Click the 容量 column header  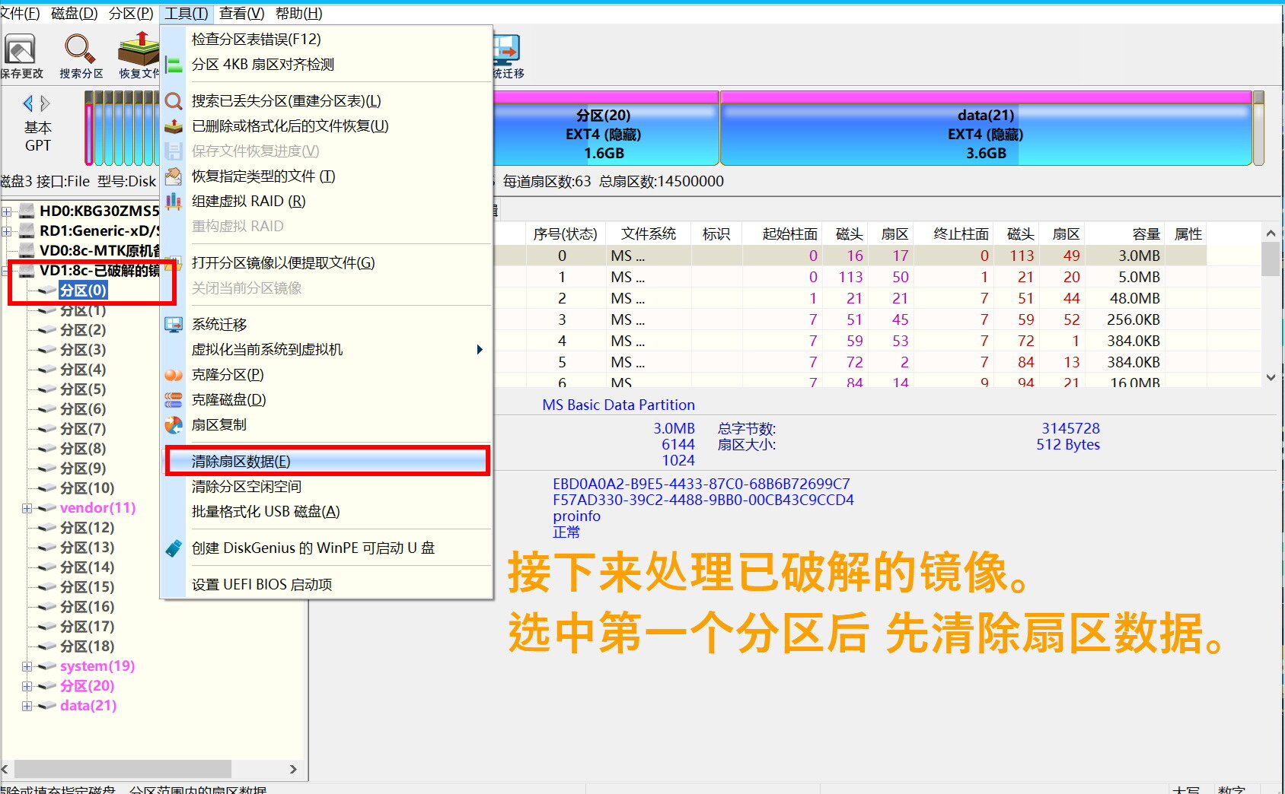[1145, 233]
